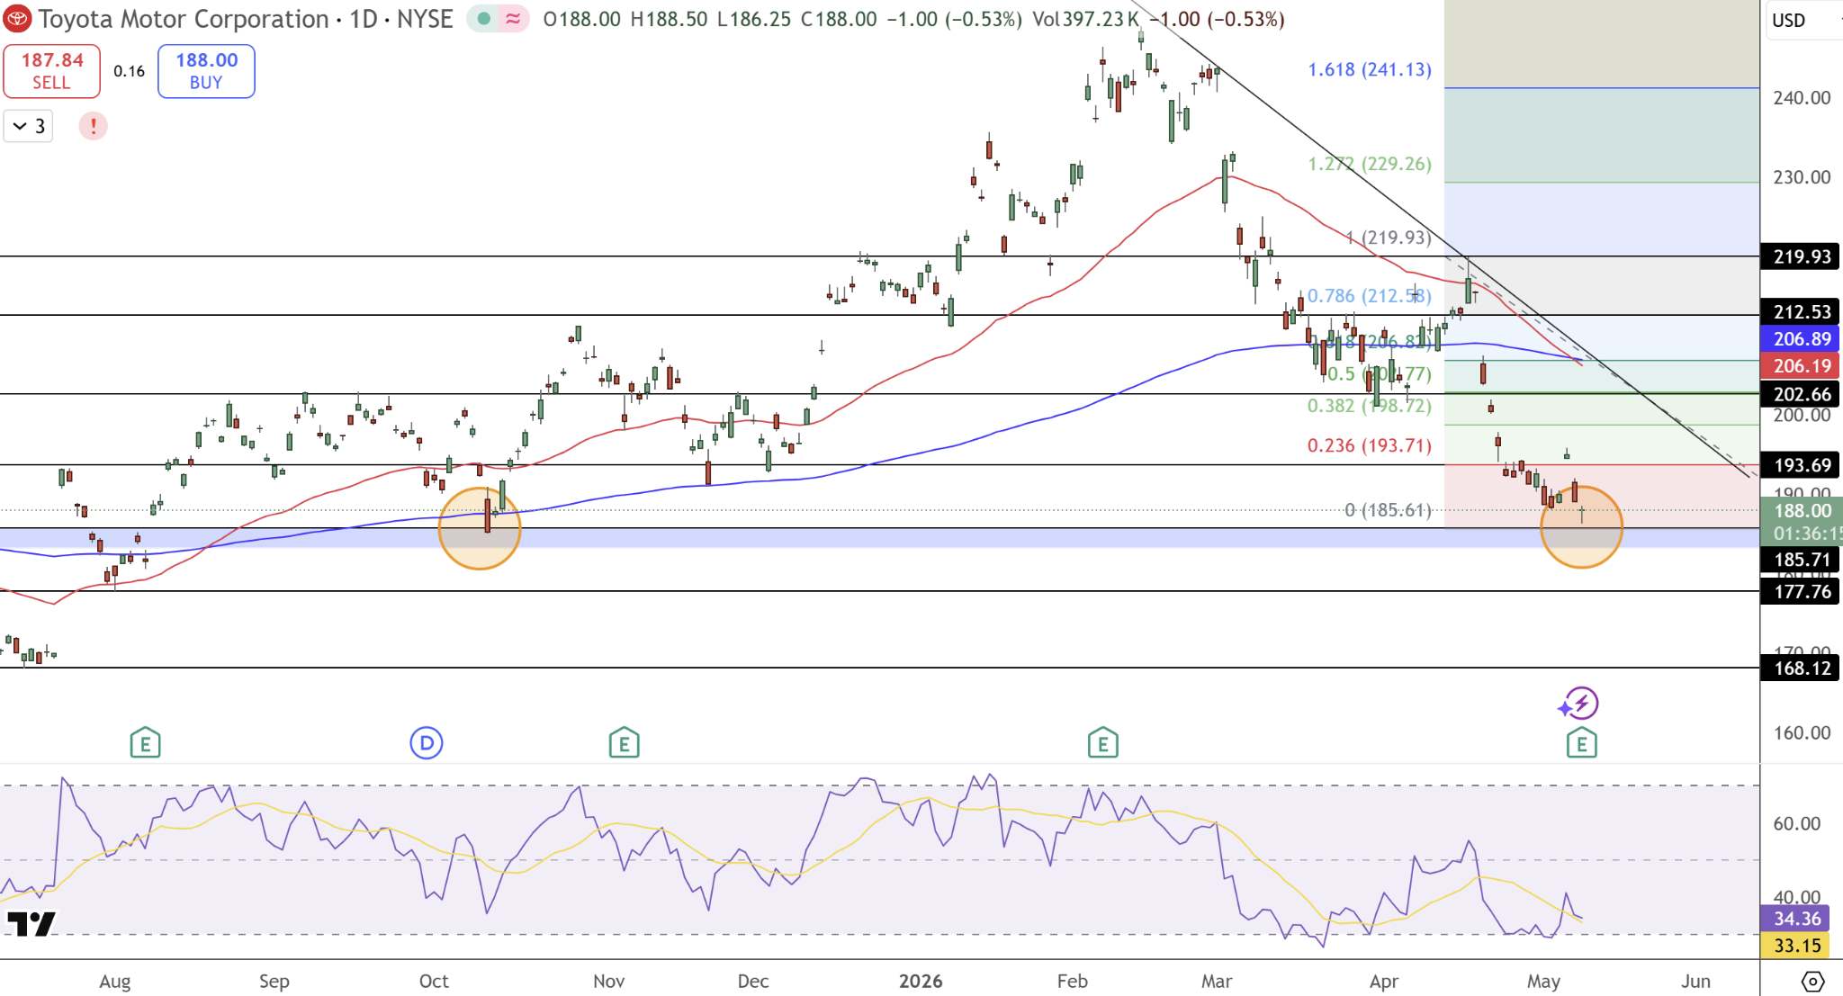
Task: Select the 1.272 (229.26) Fibonacci label
Action: pyautogui.click(x=1369, y=164)
